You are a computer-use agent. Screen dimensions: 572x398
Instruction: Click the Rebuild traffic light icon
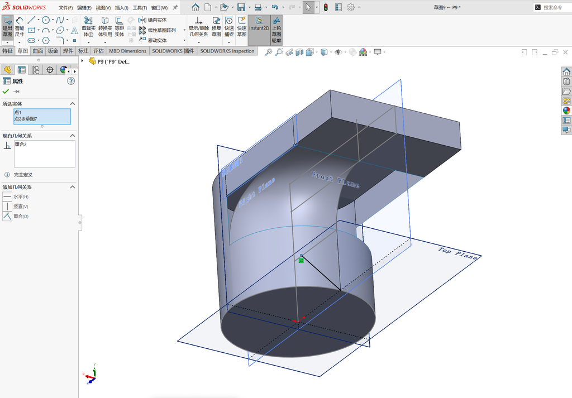[x=326, y=7]
